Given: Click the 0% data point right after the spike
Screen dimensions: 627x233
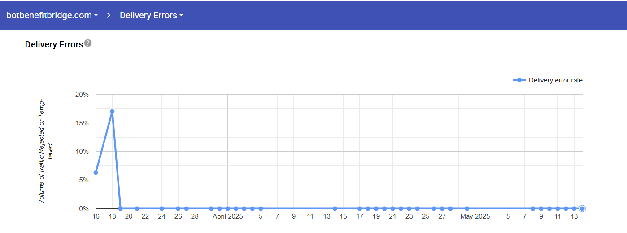Looking at the screenshot, I should click(120, 208).
